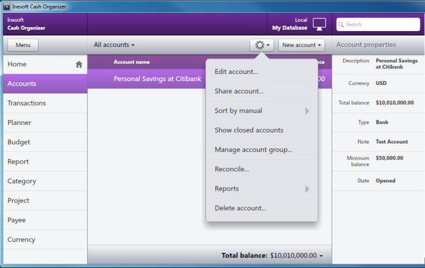Select Show closed accounts menu entry

262,130
